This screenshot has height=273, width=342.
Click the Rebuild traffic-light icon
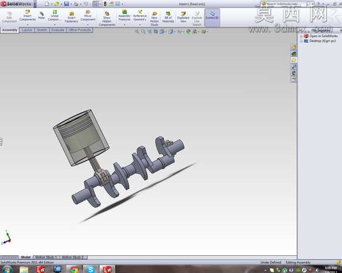point(105,4)
